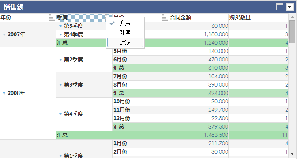297x159 pixels.
Task: Open sort menu icon on 年份 column
Action: point(52,18)
